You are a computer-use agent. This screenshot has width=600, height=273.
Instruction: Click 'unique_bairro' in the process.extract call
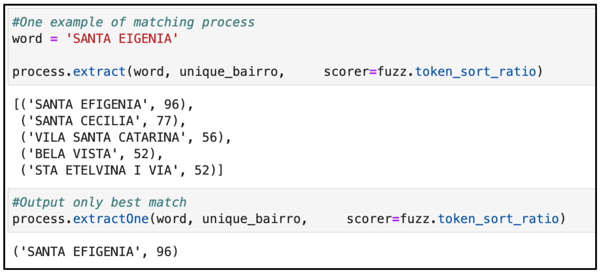click(x=229, y=72)
